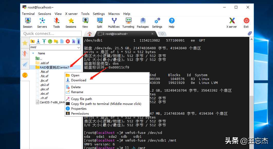The width and height of the screenshot is (273, 149).
Task: Create a new folder in /mnt/
Action: (56, 41)
